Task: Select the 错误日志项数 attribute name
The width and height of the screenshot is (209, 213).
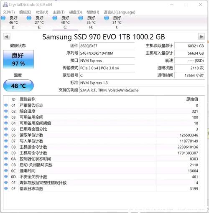Action: point(31,189)
